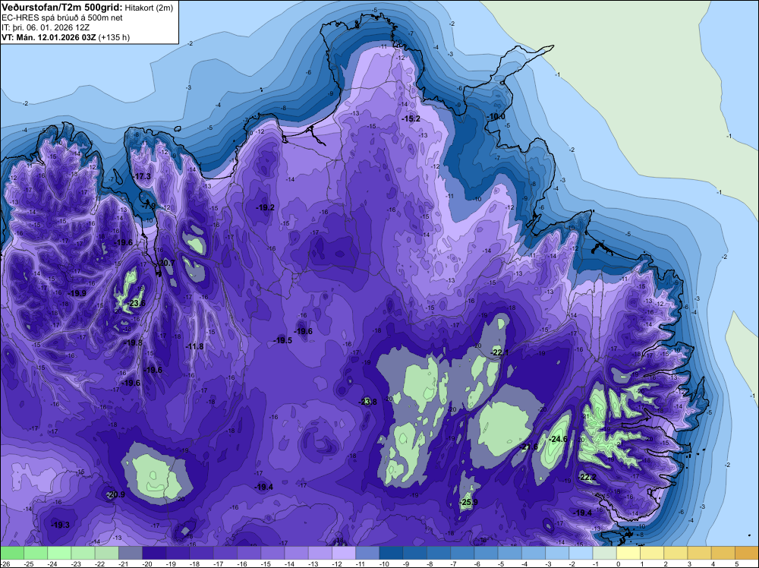Screen dimensions: 759x568
Task: Pick the pale green legend swatch labelled -1
Action: click(x=605, y=553)
